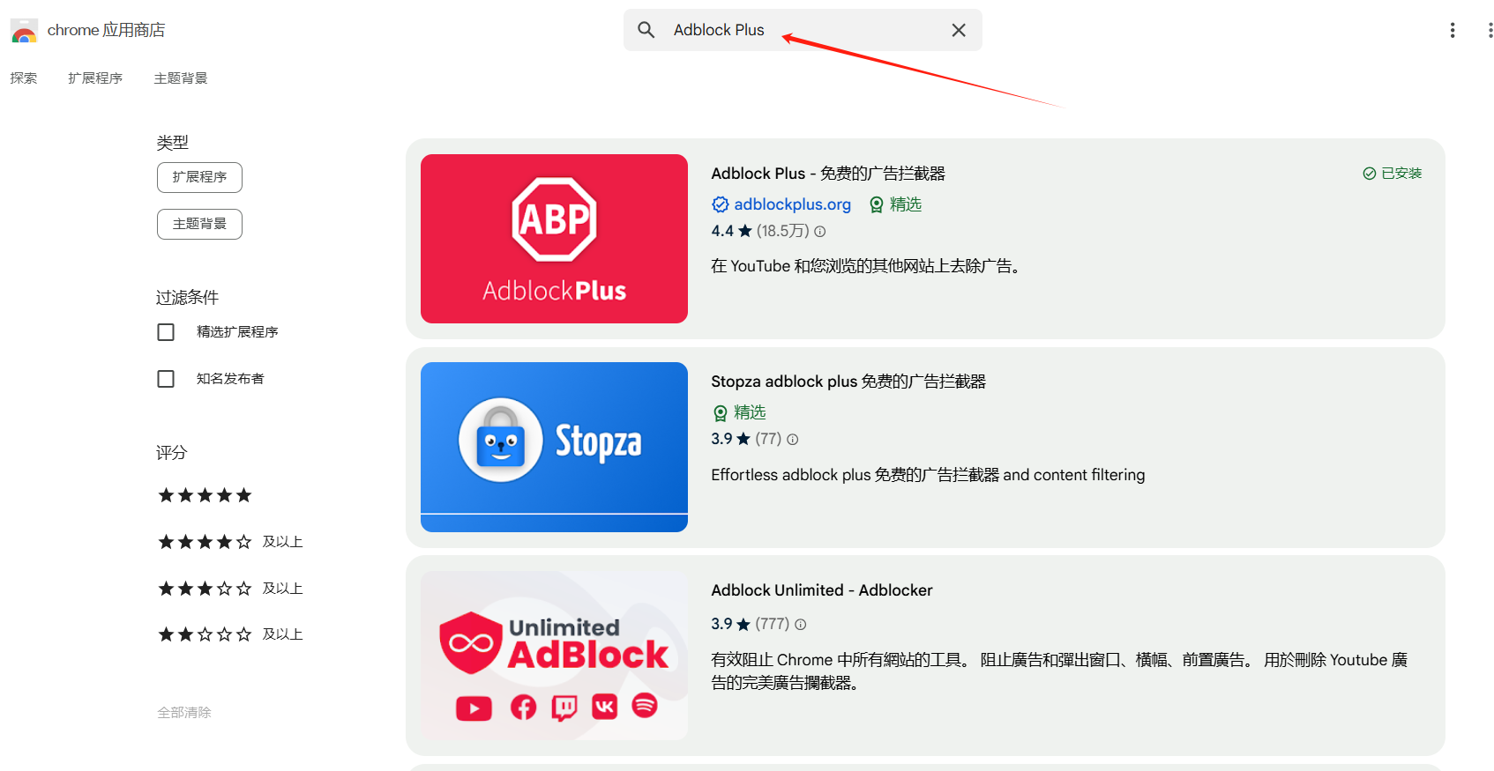The height and width of the screenshot is (771, 1494).
Task: Click the rating info icon next to (77)
Action: (793, 440)
